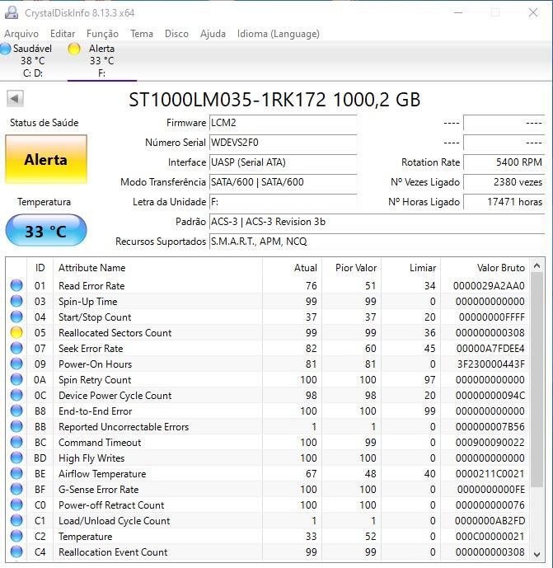Click status dot for High Fly Writes
This screenshot has height=568, width=553.
(16, 458)
